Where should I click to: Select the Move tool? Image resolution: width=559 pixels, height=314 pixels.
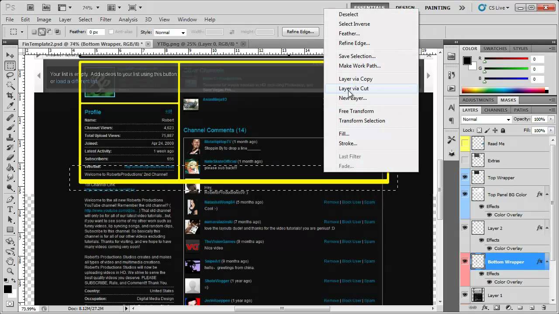(10, 55)
